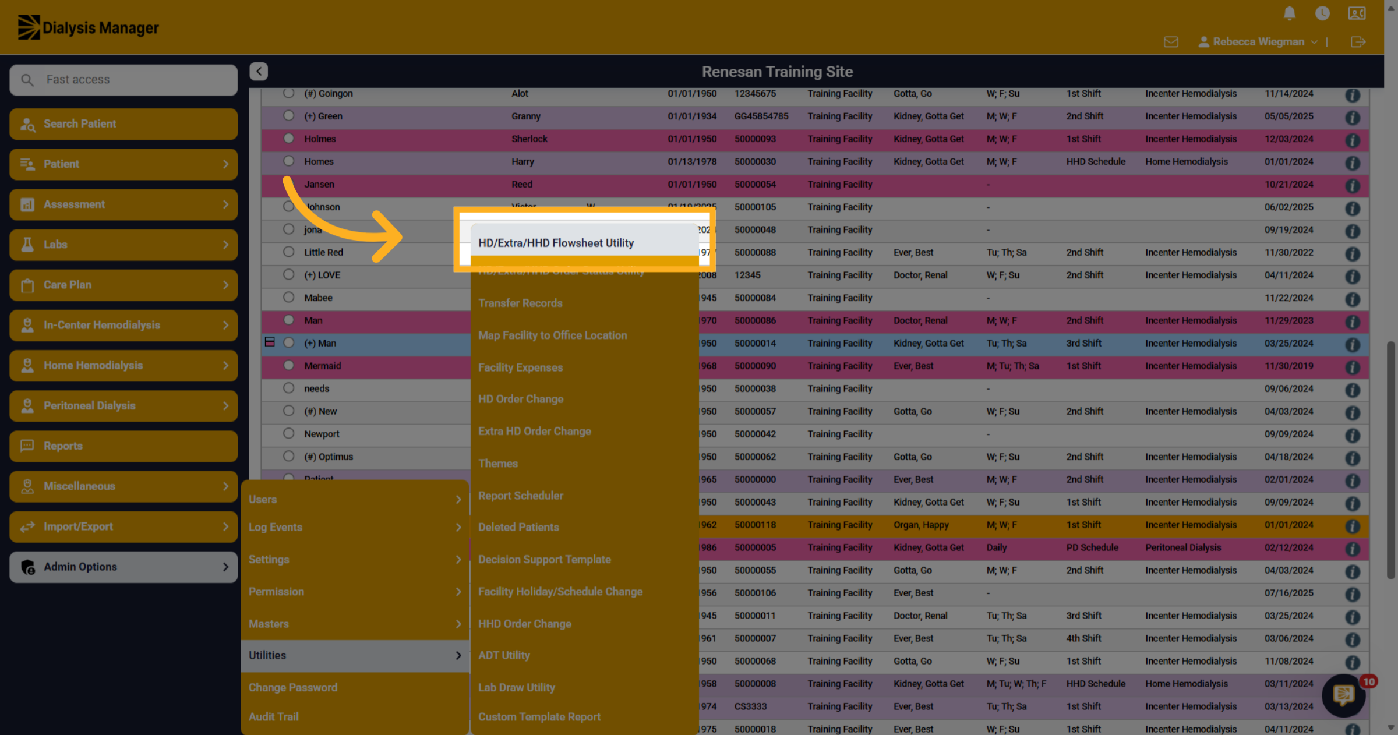Click the minus icon beside (+) Man row
The width and height of the screenshot is (1398, 735).
click(270, 342)
